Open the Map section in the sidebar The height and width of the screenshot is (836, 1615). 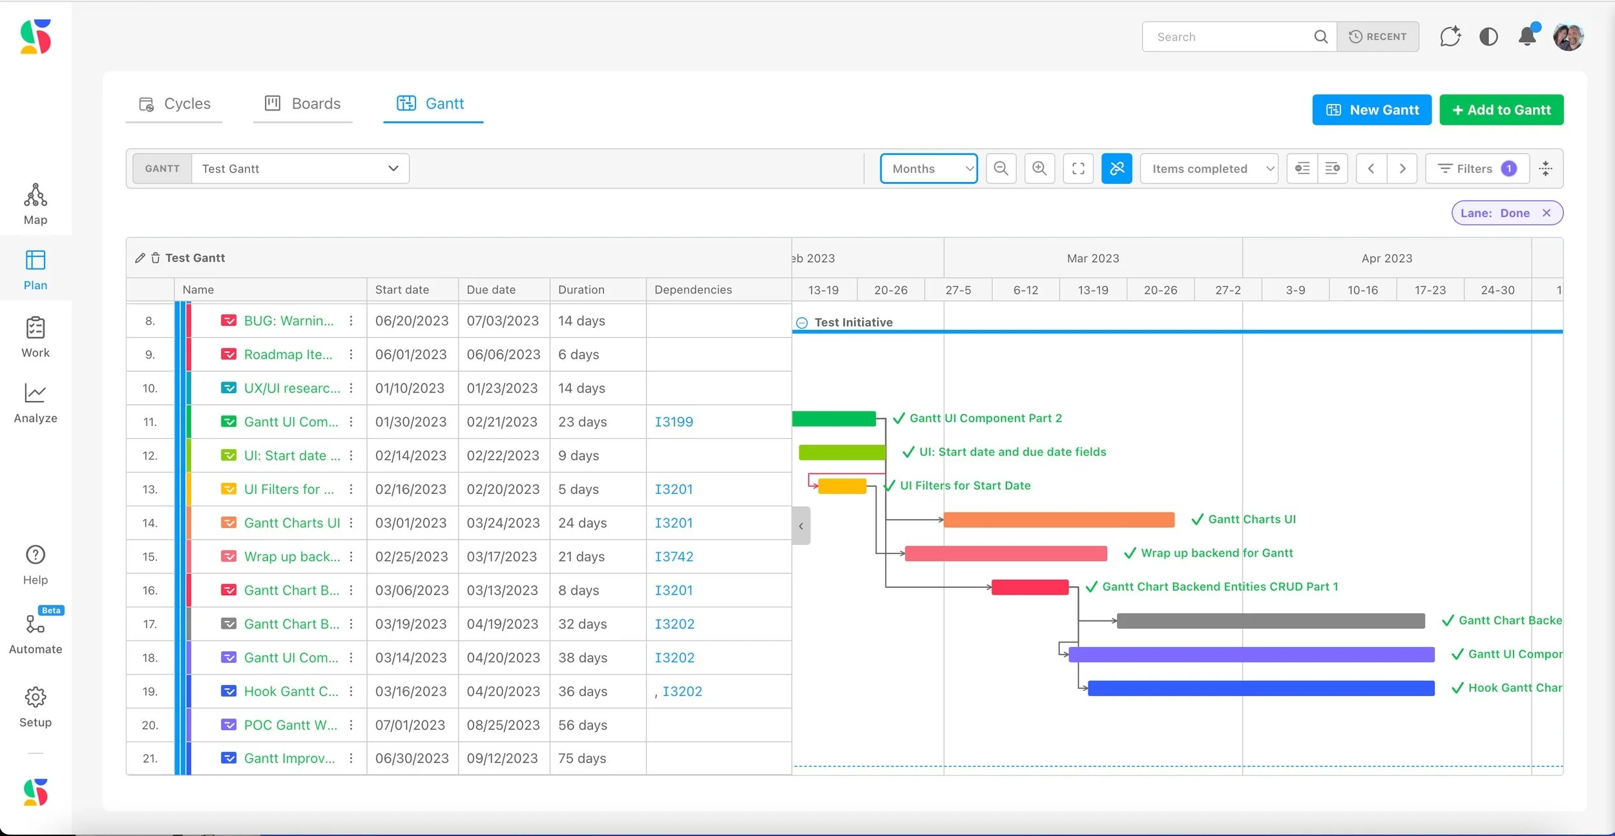click(36, 203)
